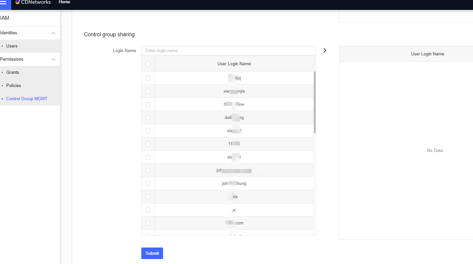Open the Policies sidebar item
This screenshot has height=264, width=473.
point(14,86)
